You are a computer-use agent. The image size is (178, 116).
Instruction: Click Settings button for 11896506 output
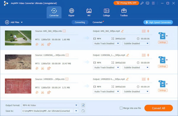[163, 66]
